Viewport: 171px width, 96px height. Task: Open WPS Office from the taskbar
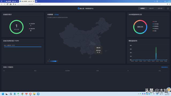pos(26,94)
